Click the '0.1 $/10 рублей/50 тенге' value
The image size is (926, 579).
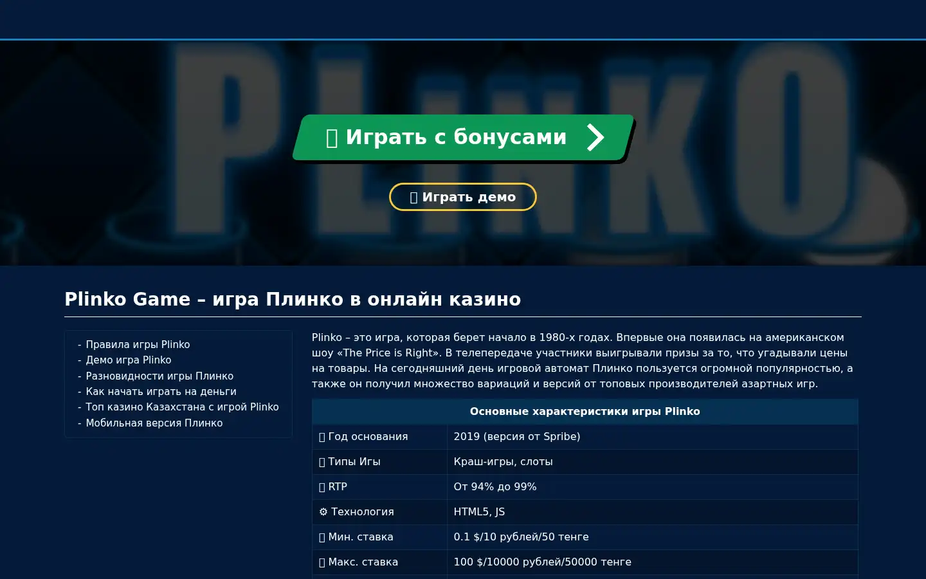click(521, 537)
